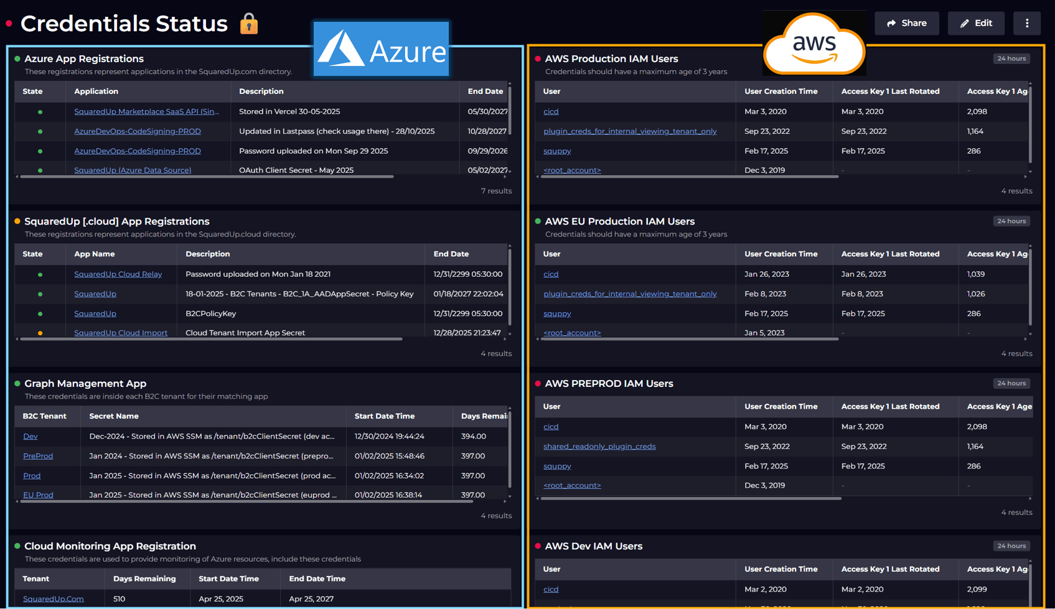Click the Edit dashboard button
1055x609 pixels.
pos(975,23)
